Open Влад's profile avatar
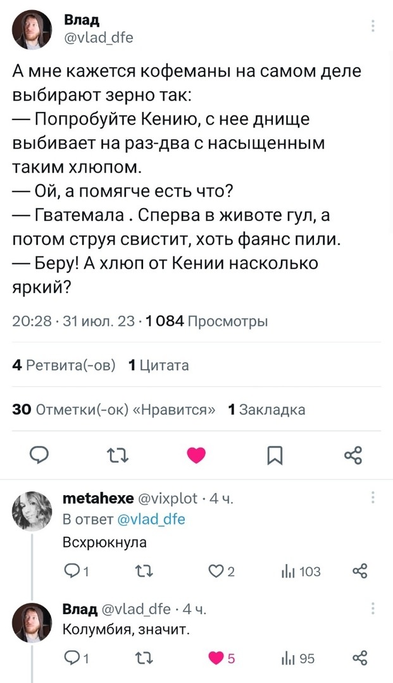393x683 pixels. coord(32,28)
